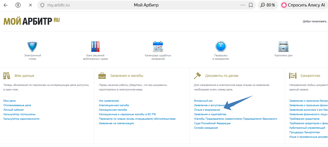Open Заявление на компенсацию link
328x147 pixels.
pos(116,123)
